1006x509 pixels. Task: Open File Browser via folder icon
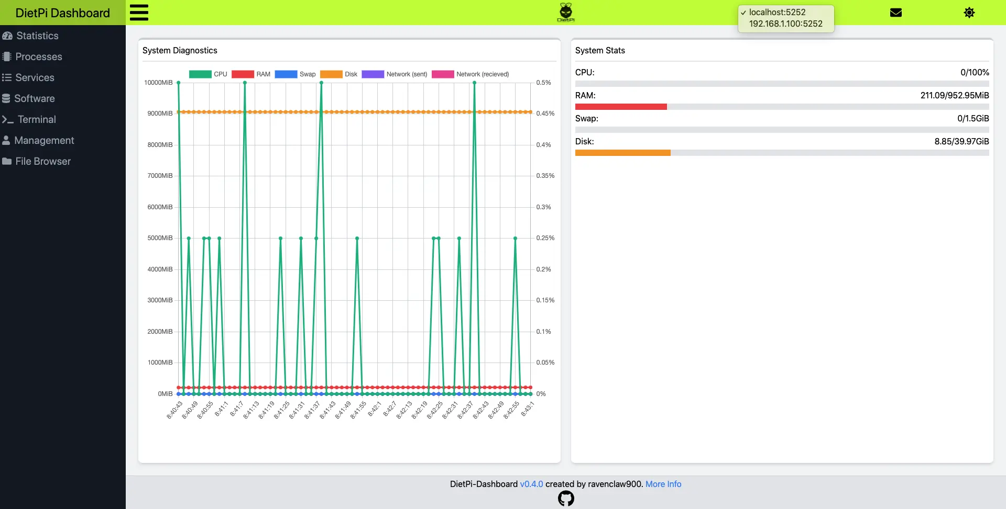click(x=7, y=161)
